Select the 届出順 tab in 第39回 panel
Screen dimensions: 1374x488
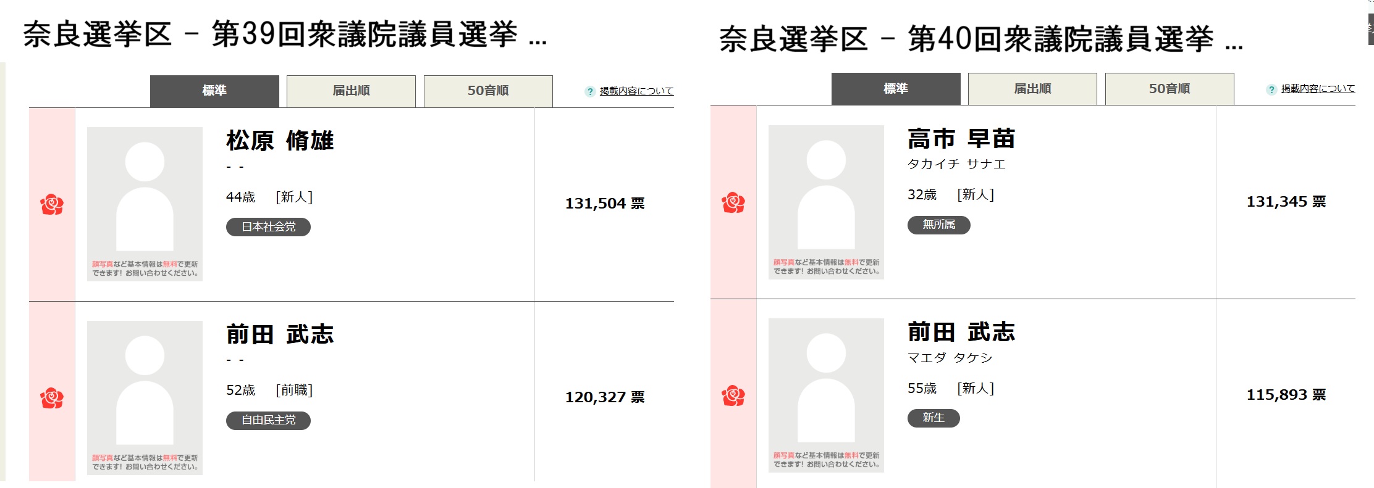coord(351,91)
